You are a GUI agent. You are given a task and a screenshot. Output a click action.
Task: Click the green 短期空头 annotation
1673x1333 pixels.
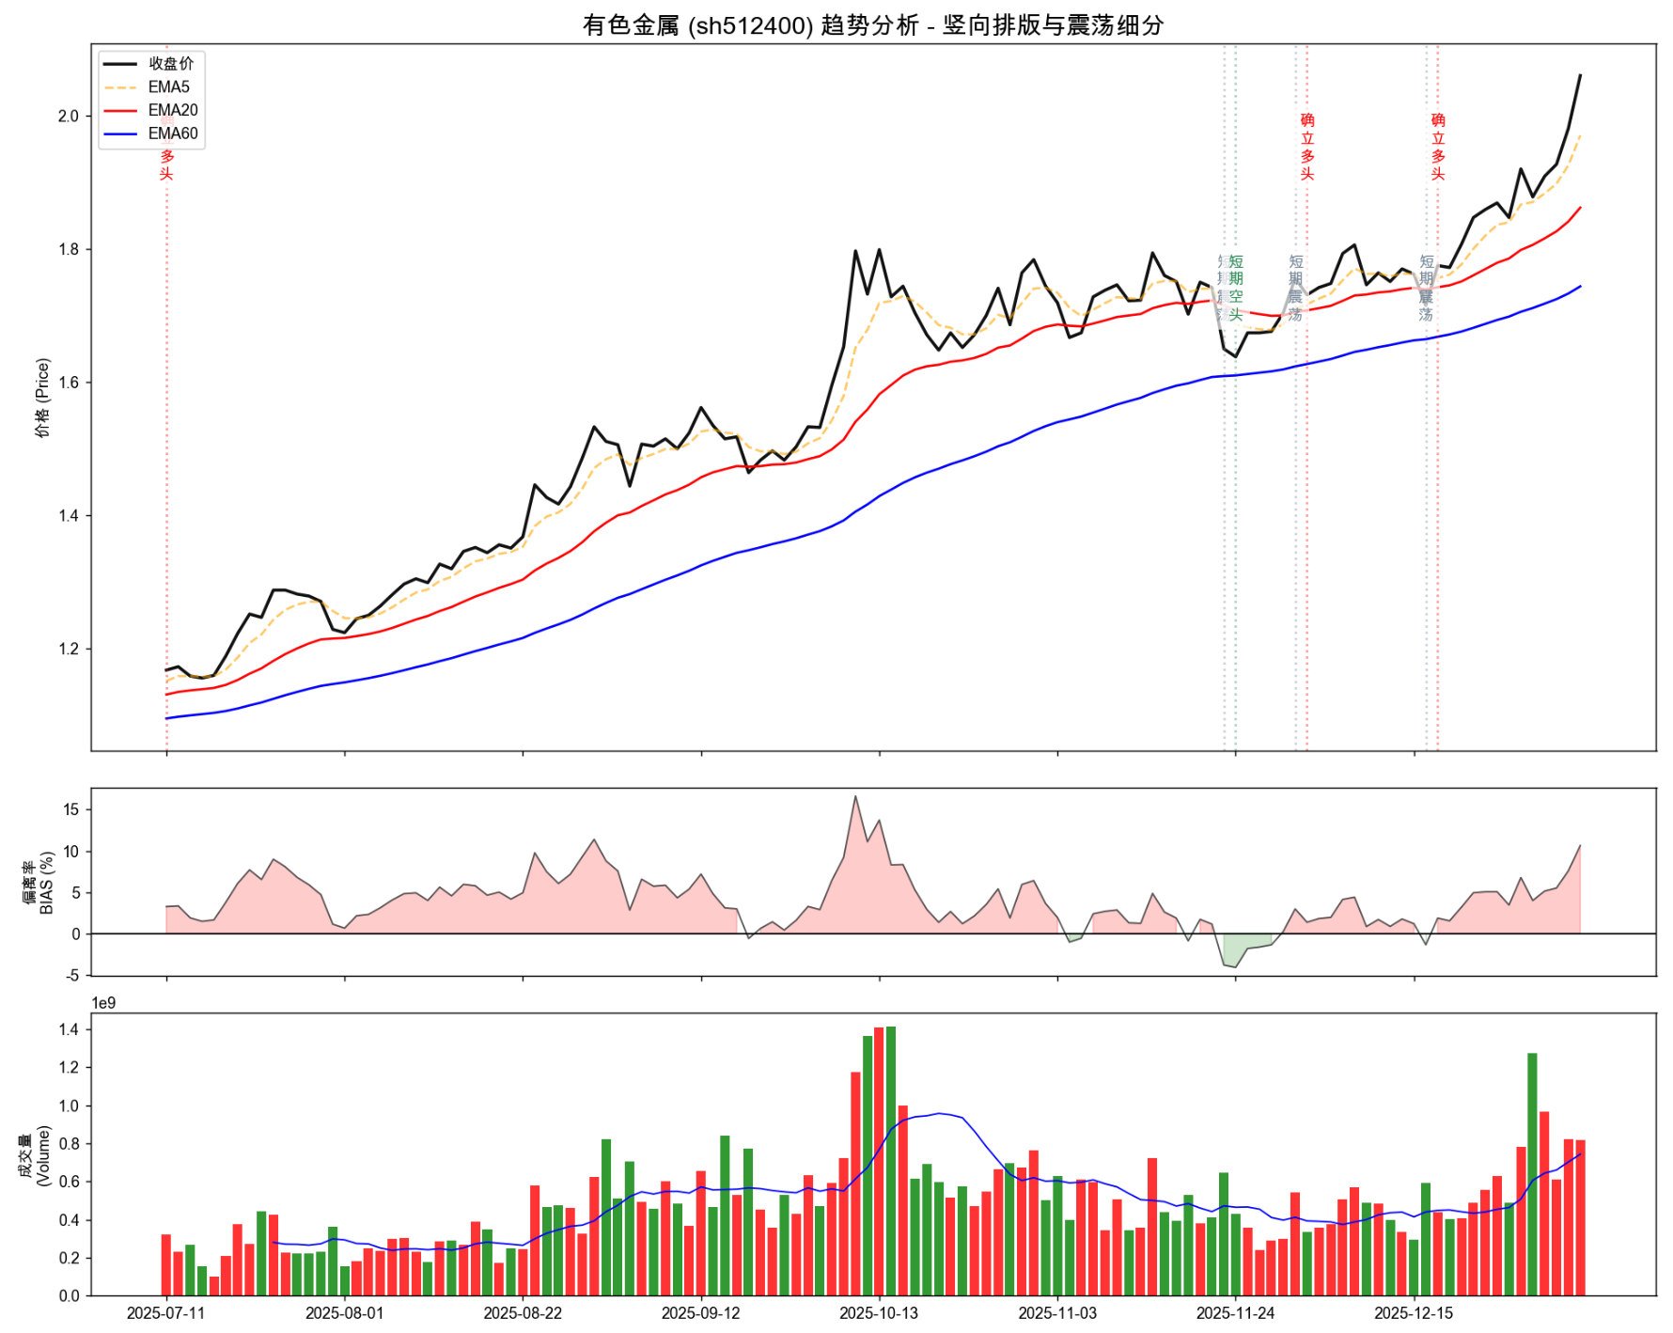click(1236, 288)
